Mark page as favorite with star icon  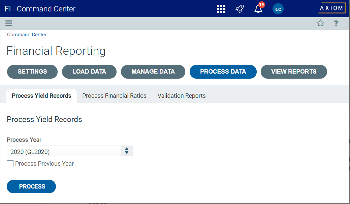[320, 23]
